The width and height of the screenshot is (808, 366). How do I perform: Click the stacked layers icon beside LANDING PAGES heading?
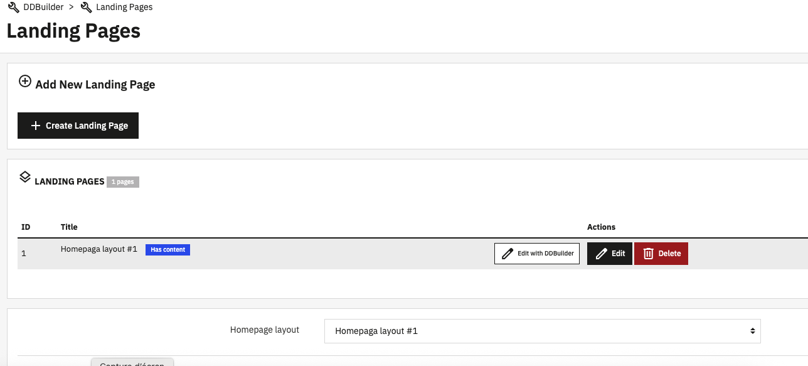(25, 177)
